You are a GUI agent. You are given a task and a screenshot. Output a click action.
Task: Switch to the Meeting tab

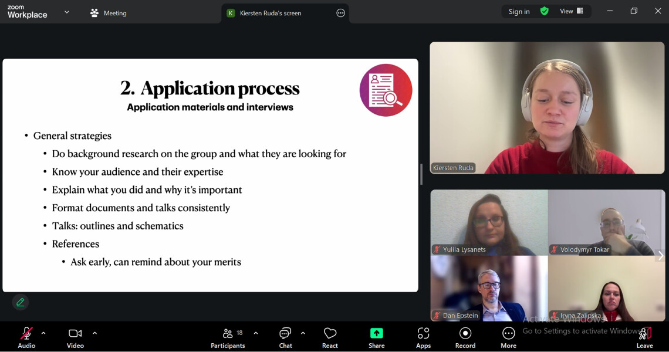pyautogui.click(x=109, y=13)
